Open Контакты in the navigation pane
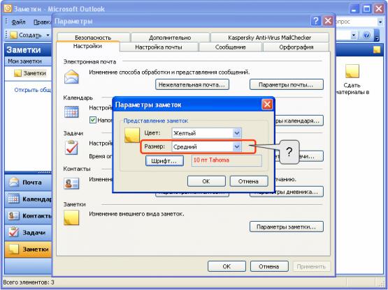 pyautogui.click(x=28, y=215)
